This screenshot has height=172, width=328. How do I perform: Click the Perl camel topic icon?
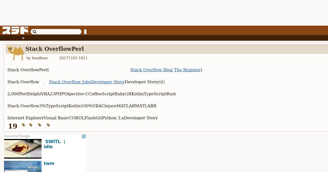point(16,53)
